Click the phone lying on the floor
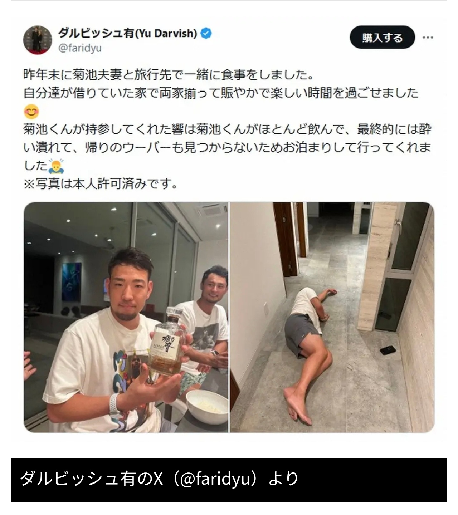Image resolution: width=458 pixels, height=515 pixels. click(x=388, y=350)
